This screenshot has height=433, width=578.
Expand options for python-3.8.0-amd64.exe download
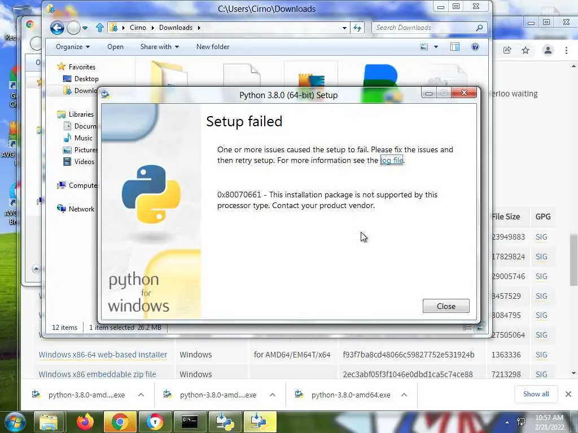click(404, 395)
